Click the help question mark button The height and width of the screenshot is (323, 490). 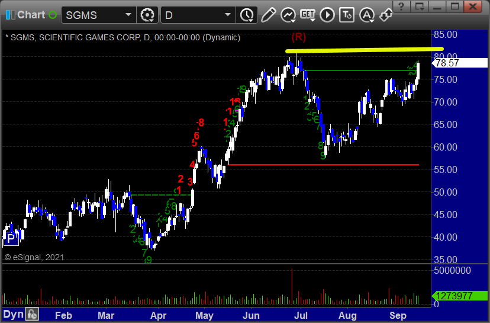pos(402,6)
